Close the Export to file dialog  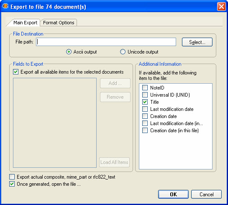221,7
